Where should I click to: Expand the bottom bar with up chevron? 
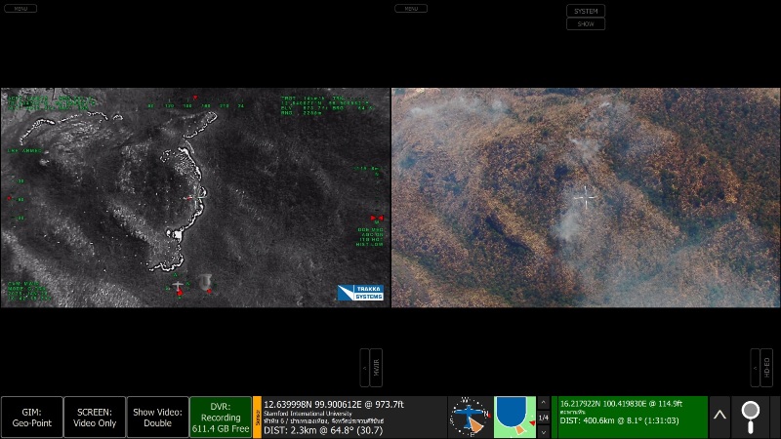[719, 417]
